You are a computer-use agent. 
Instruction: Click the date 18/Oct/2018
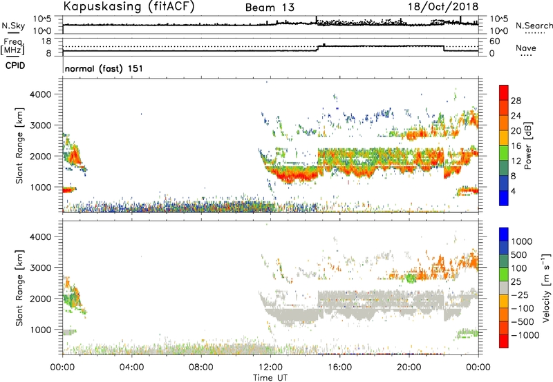(x=443, y=7)
